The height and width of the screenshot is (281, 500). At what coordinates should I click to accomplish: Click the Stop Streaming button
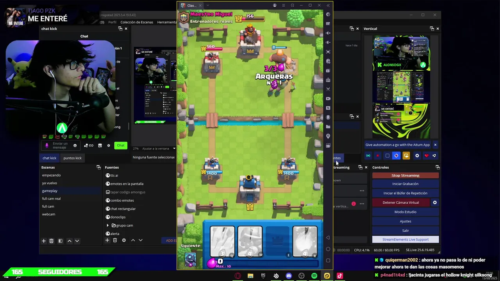tap(405, 176)
